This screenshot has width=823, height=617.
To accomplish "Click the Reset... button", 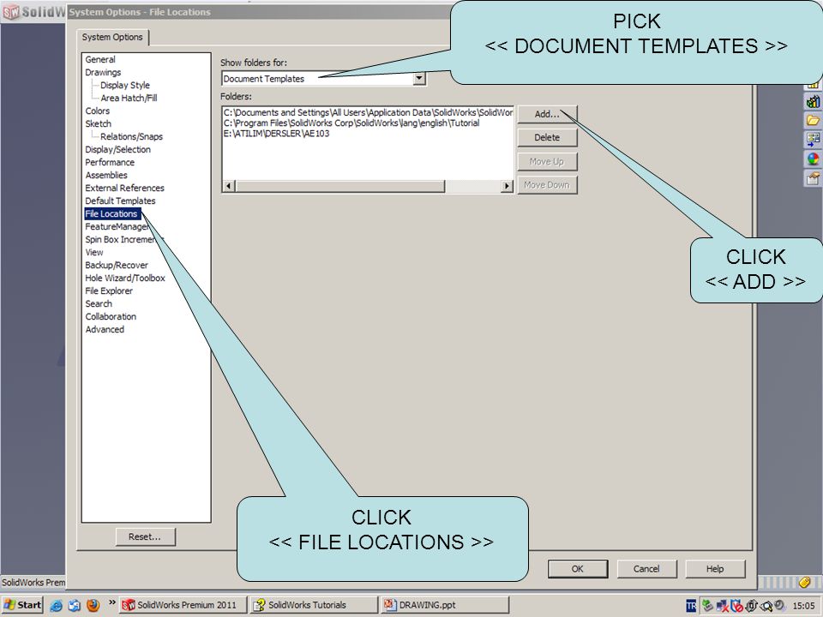I will [x=145, y=536].
